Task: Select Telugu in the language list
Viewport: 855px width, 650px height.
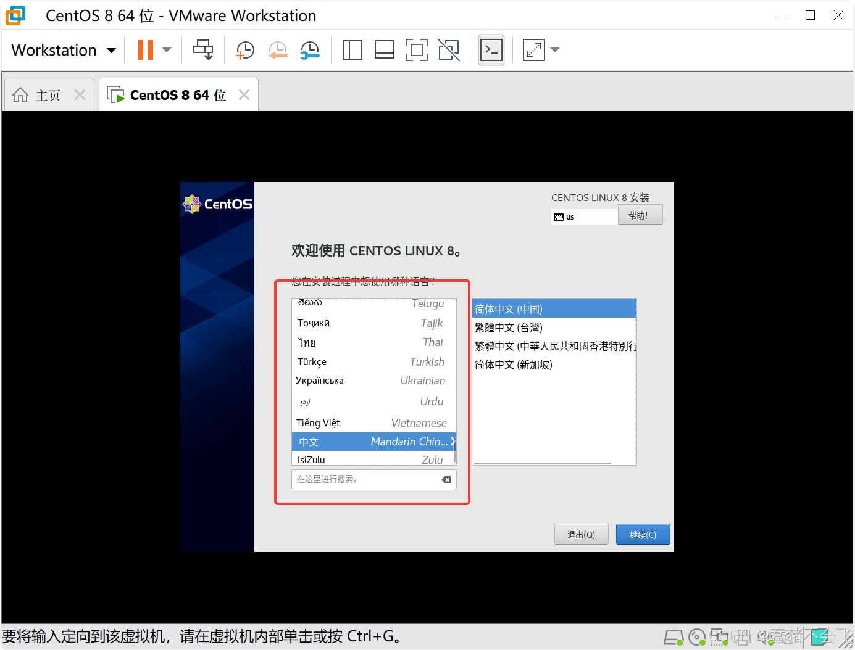Action: pos(373,303)
